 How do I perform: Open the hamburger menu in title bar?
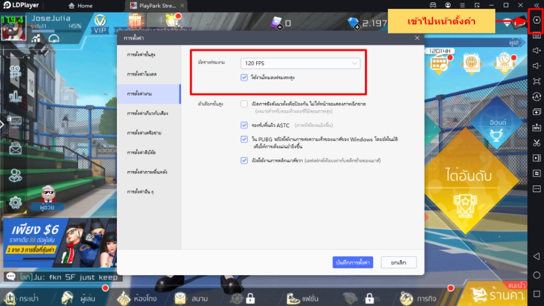click(463, 5)
